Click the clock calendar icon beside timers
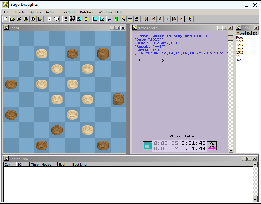Screen dimensions: 261x204 (x=148, y=146)
